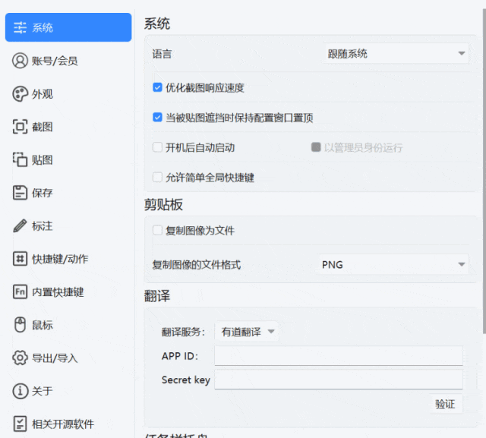Screen dimensions: 486x438
Task: Expand the 复制图像的文件格式 PNG dropdown
Action: click(393, 264)
